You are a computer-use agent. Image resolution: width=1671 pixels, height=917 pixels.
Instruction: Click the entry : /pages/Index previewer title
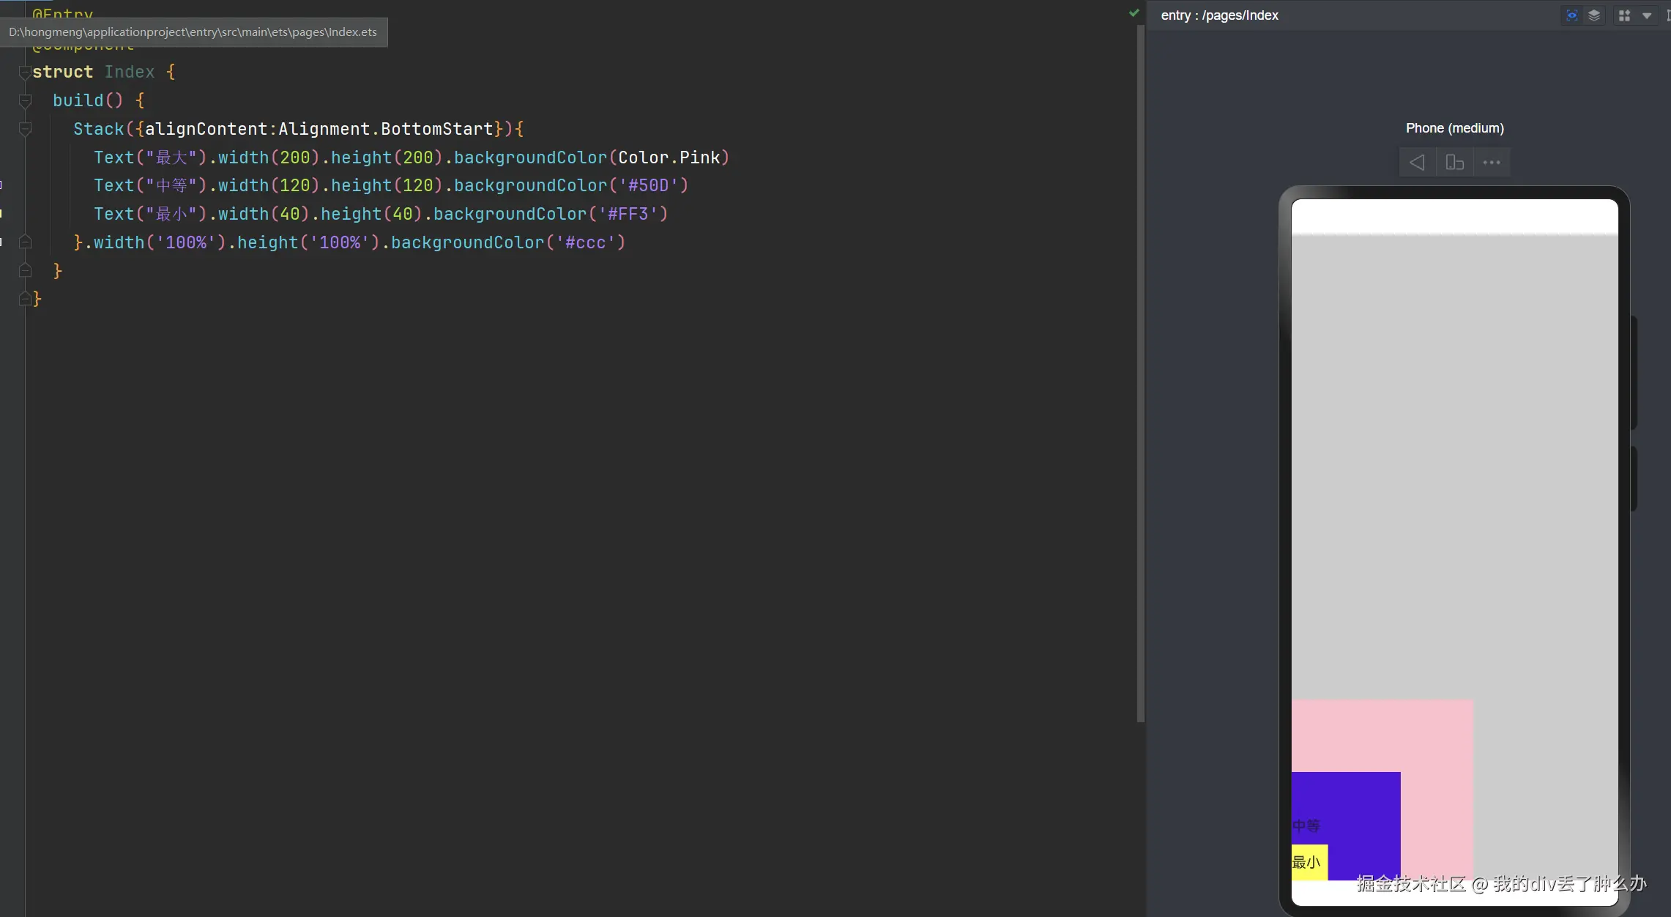click(x=1219, y=15)
